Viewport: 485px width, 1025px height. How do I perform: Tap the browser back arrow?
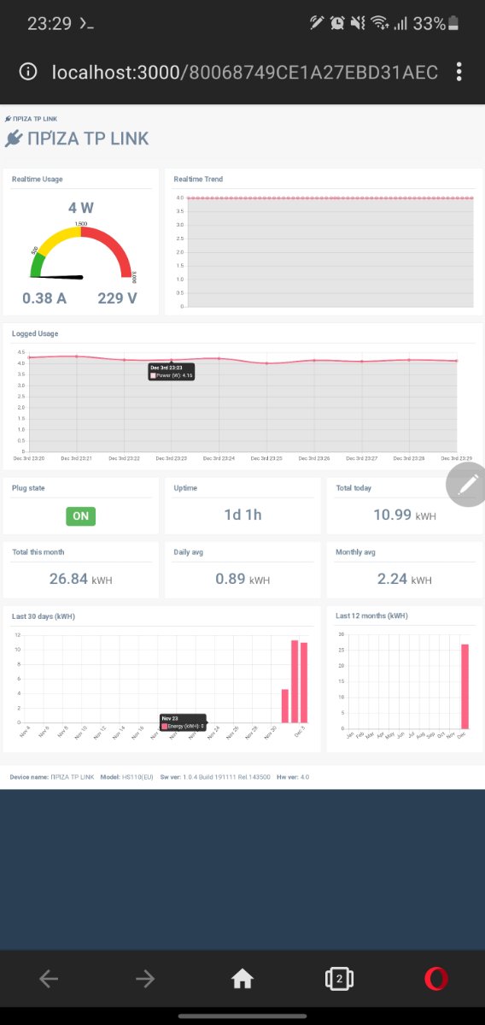coord(49,979)
